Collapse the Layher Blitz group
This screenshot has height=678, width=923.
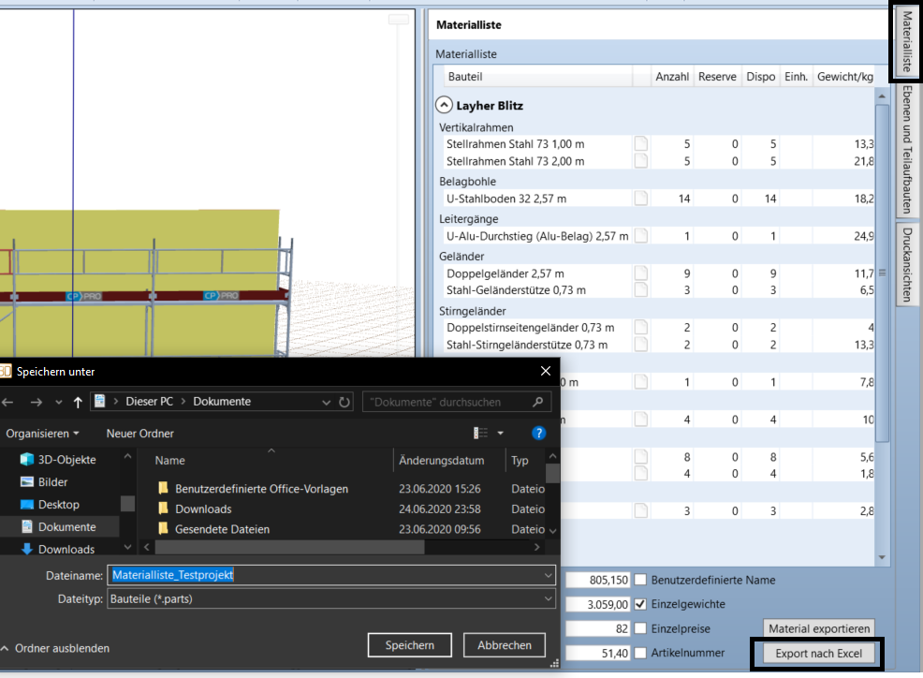coord(444,106)
